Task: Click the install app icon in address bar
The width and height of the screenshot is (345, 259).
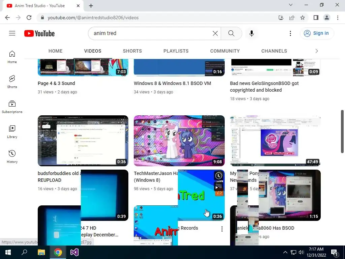Action: pos(281,18)
